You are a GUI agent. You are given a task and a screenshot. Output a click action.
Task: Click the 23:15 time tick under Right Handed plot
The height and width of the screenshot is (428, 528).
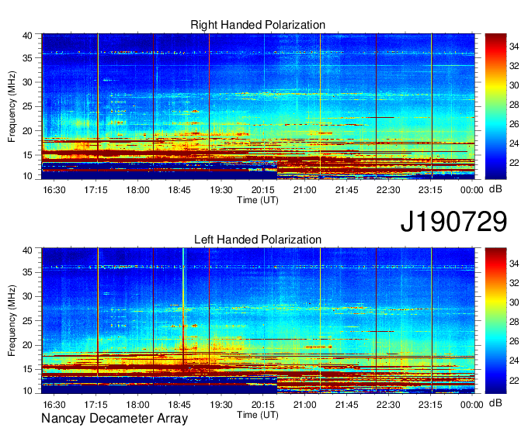tap(430, 190)
